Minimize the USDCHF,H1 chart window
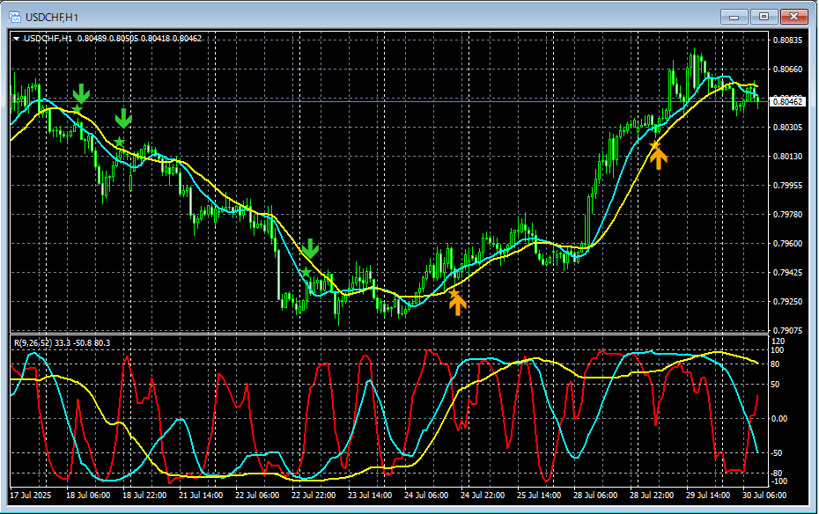The image size is (819, 514). pos(735,16)
